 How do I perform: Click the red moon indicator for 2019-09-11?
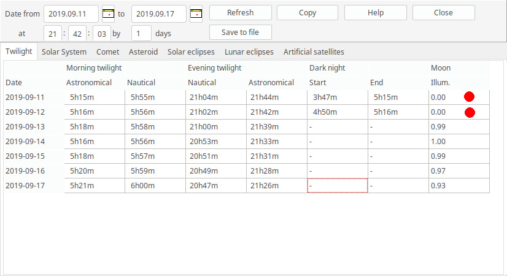[x=470, y=97]
